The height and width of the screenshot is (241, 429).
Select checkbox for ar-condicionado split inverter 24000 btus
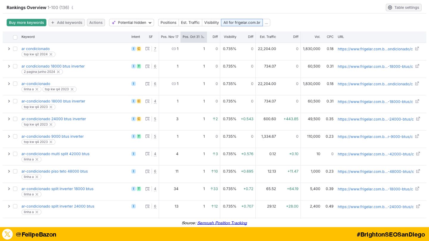15,206
